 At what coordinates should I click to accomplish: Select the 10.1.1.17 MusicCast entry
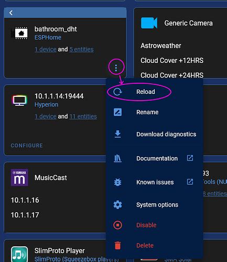pyautogui.click(x=25, y=215)
